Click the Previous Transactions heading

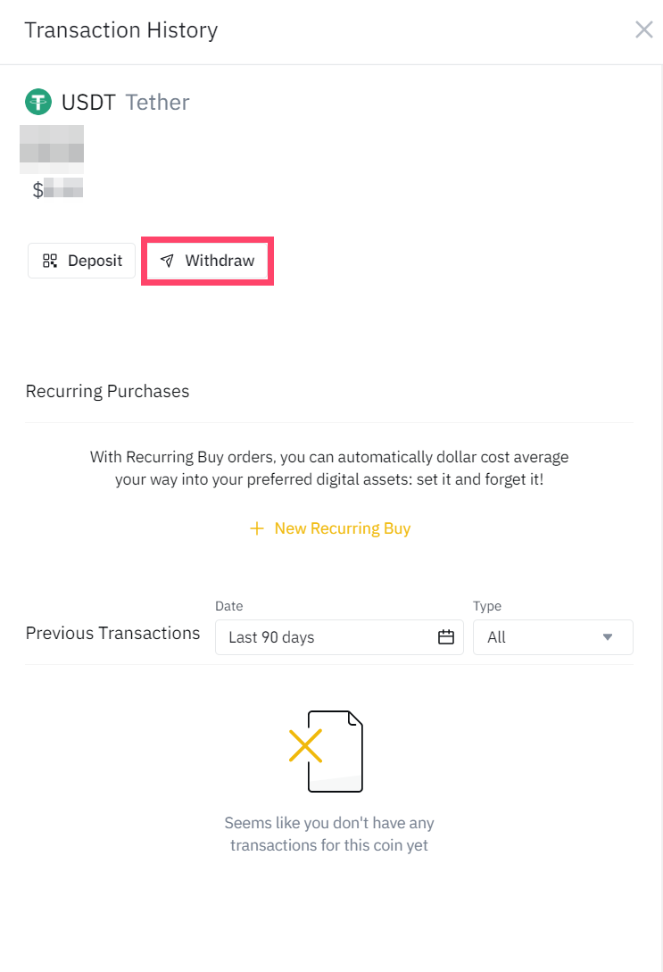click(112, 633)
